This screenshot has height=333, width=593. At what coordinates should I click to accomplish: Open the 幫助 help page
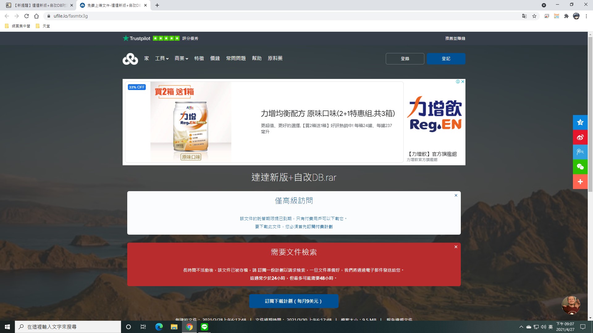coord(257,58)
